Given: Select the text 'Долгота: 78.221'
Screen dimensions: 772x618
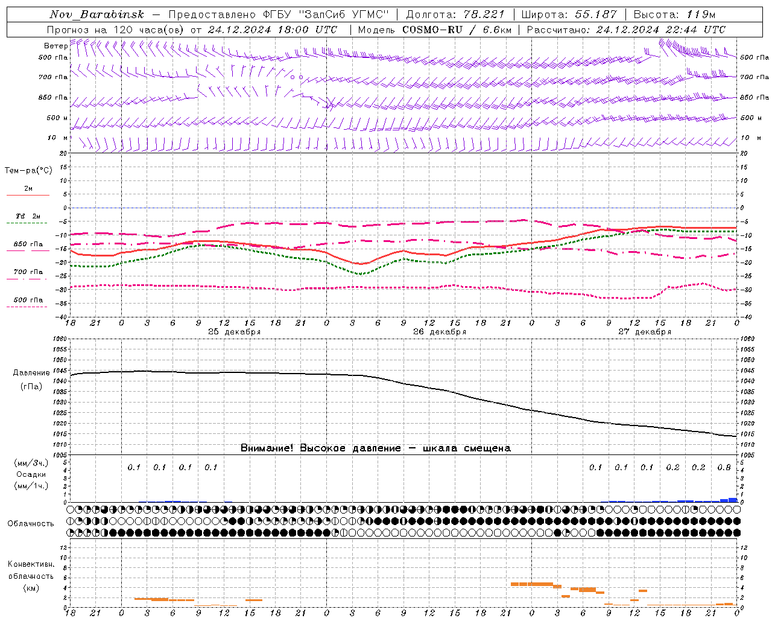Looking at the screenshot, I should 455,14.
